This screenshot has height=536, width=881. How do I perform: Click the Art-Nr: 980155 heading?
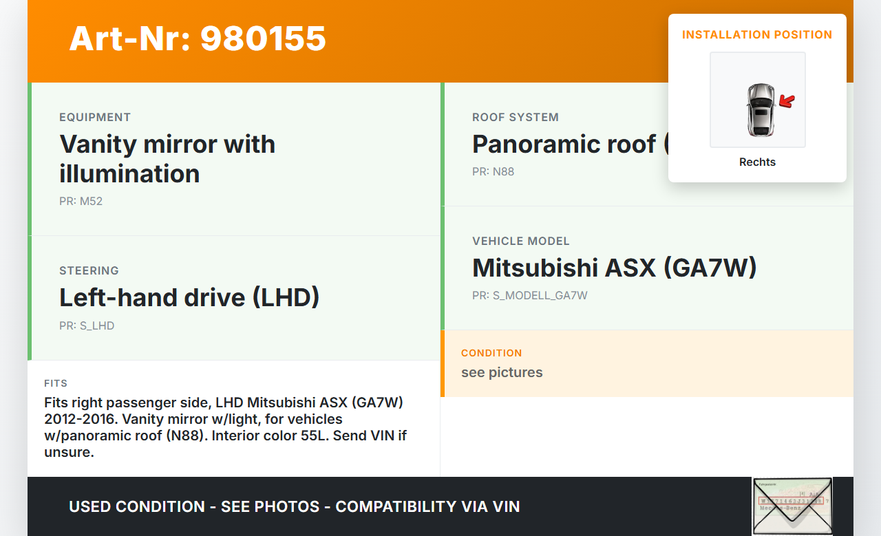[x=198, y=39]
